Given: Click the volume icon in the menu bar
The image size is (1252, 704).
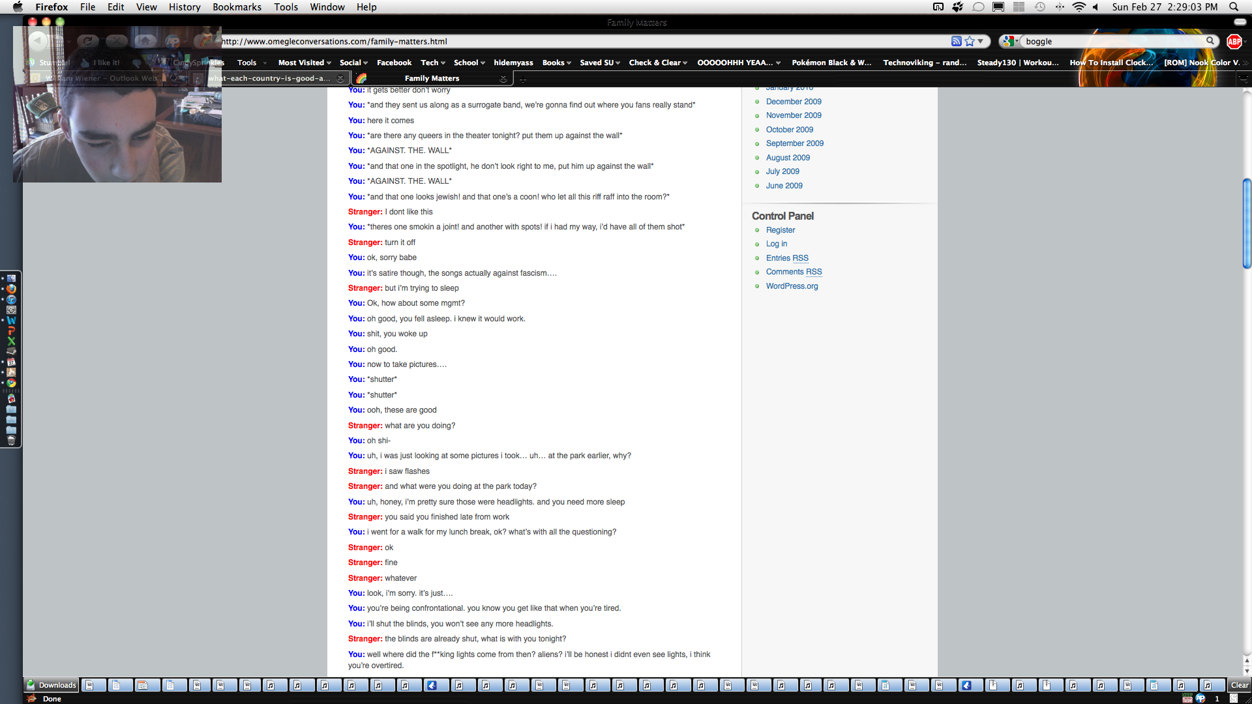Looking at the screenshot, I should tap(1095, 7).
